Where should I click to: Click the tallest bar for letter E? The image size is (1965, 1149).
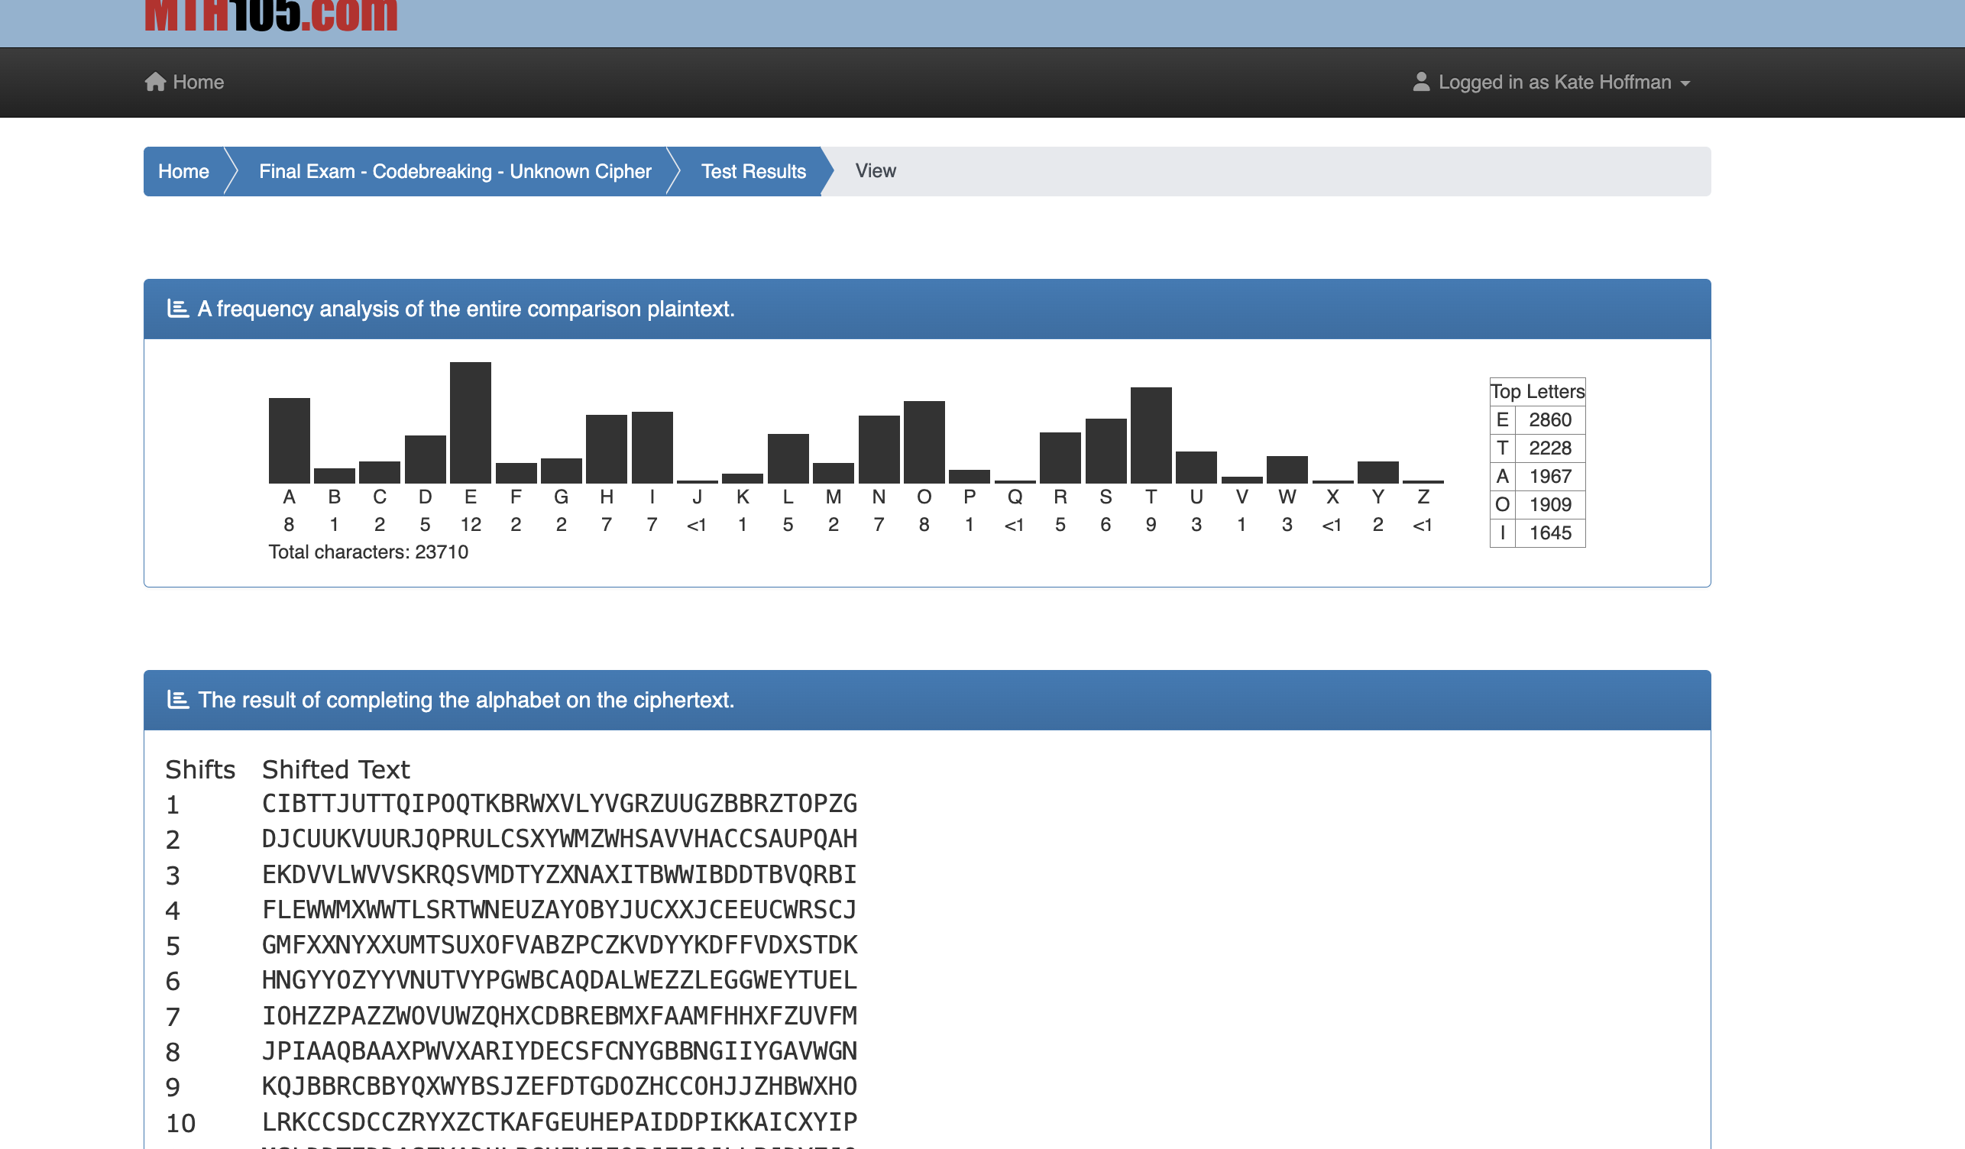point(470,422)
